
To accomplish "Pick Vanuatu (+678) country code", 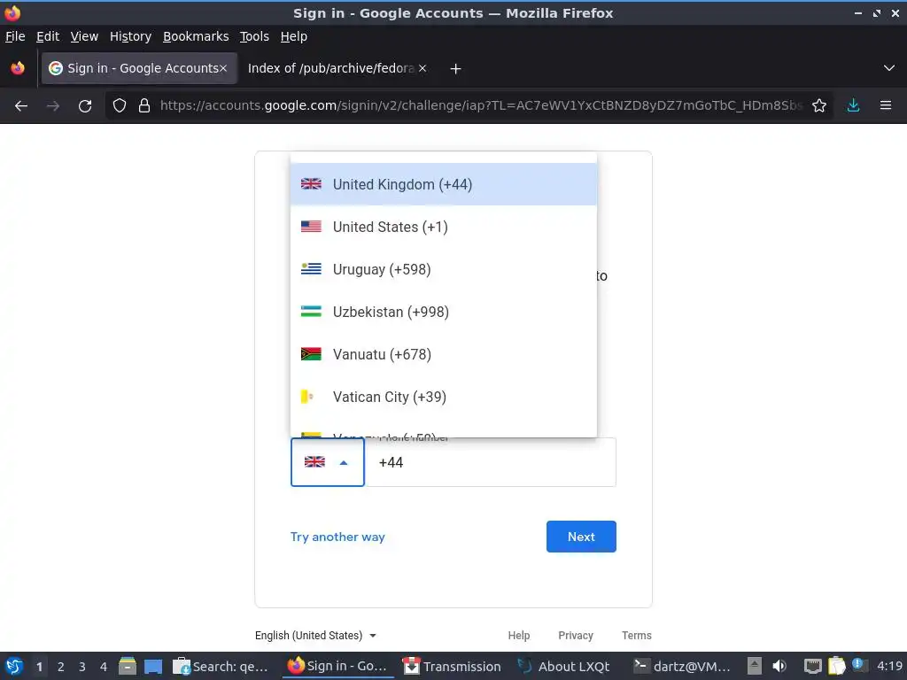I will click(x=444, y=354).
